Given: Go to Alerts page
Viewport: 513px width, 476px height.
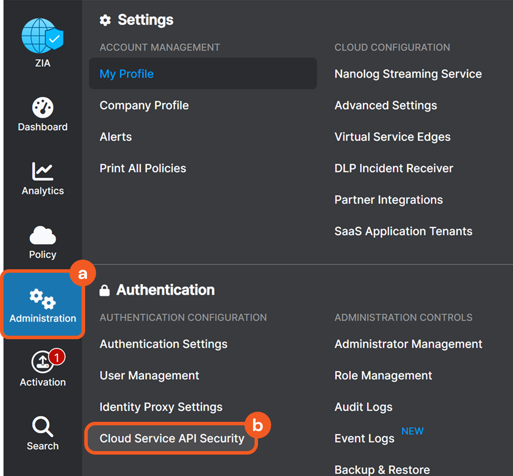Looking at the screenshot, I should [116, 137].
